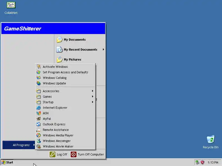Click the Turn Off Computer label
The height and width of the screenshot is (166, 222).
91,154
